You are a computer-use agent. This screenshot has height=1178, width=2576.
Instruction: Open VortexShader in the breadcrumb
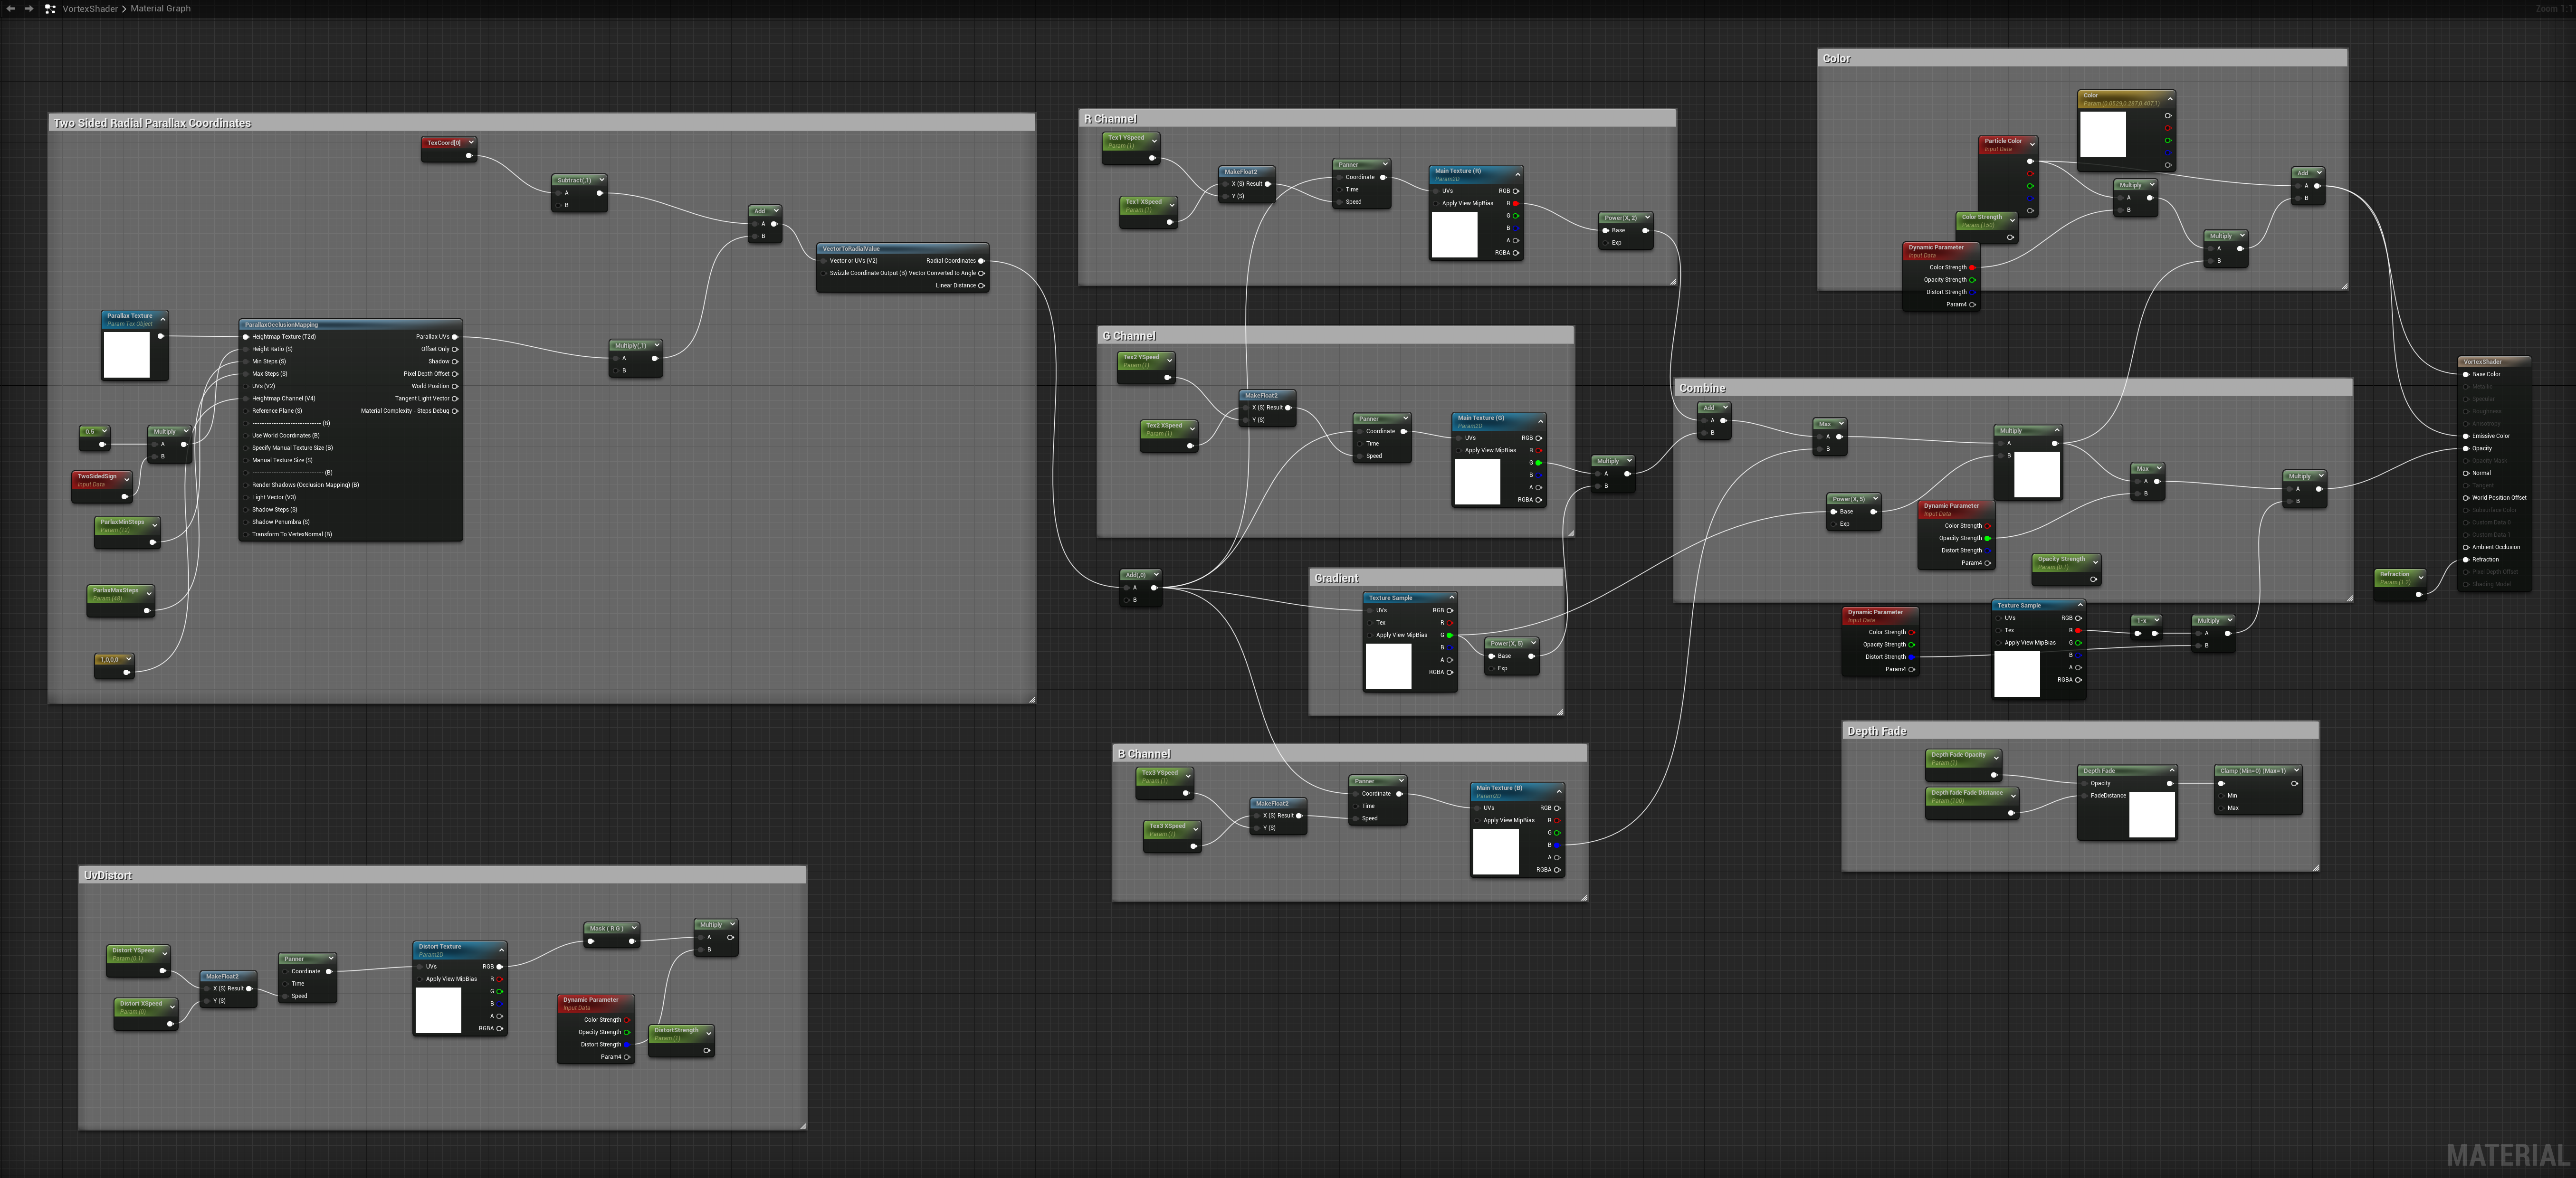coord(90,9)
